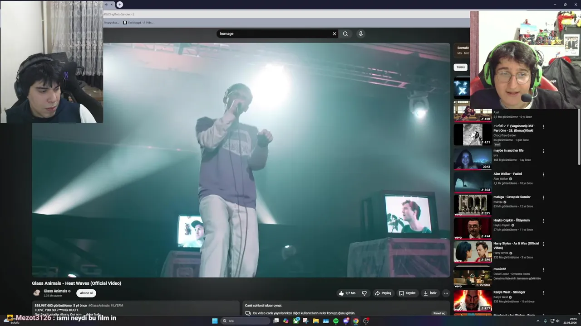Start voice search with microphone icon

[x=360, y=34]
